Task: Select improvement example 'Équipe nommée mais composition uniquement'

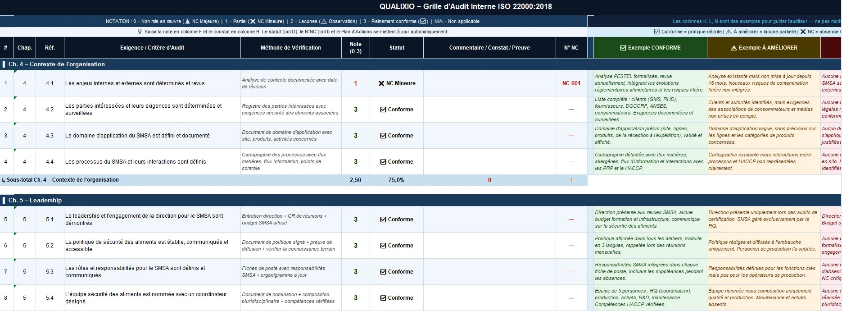Action: (x=763, y=297)
